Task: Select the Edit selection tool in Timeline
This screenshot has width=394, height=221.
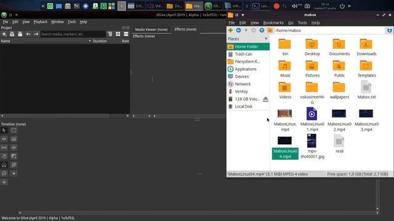Action: point(14,130)
